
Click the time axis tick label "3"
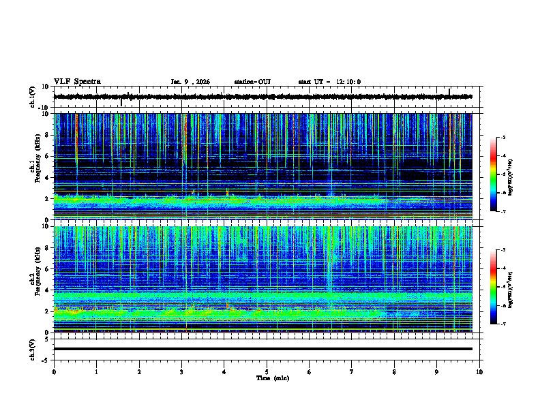[x=181, y=372]
